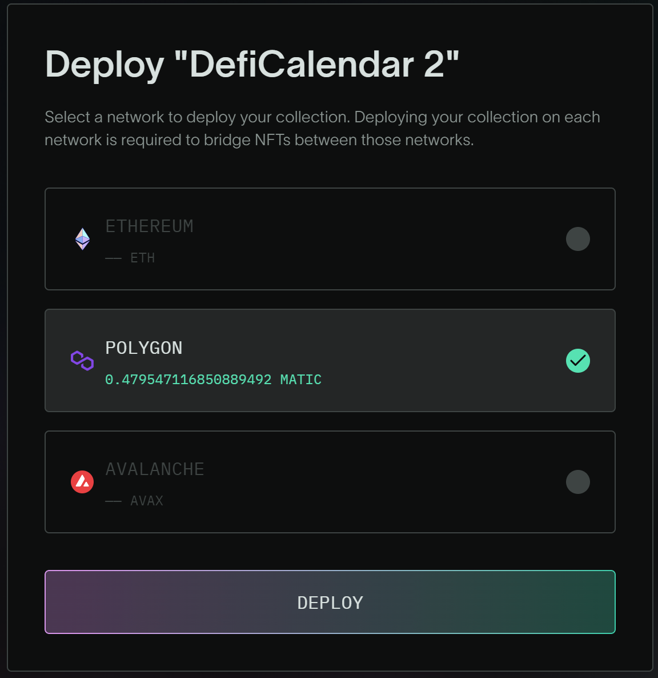Deselect the Polygon network checkmark toggle
658x678 pixels.
(578, 361)
